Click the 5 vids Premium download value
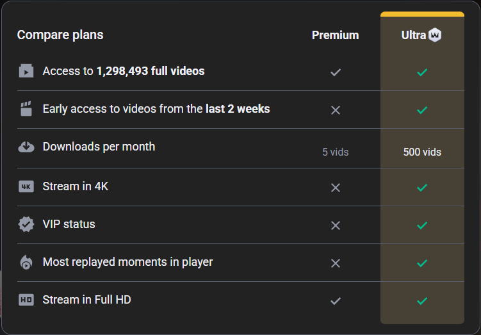The width and height of the screenshot is (481, 335). coord(336,152)
